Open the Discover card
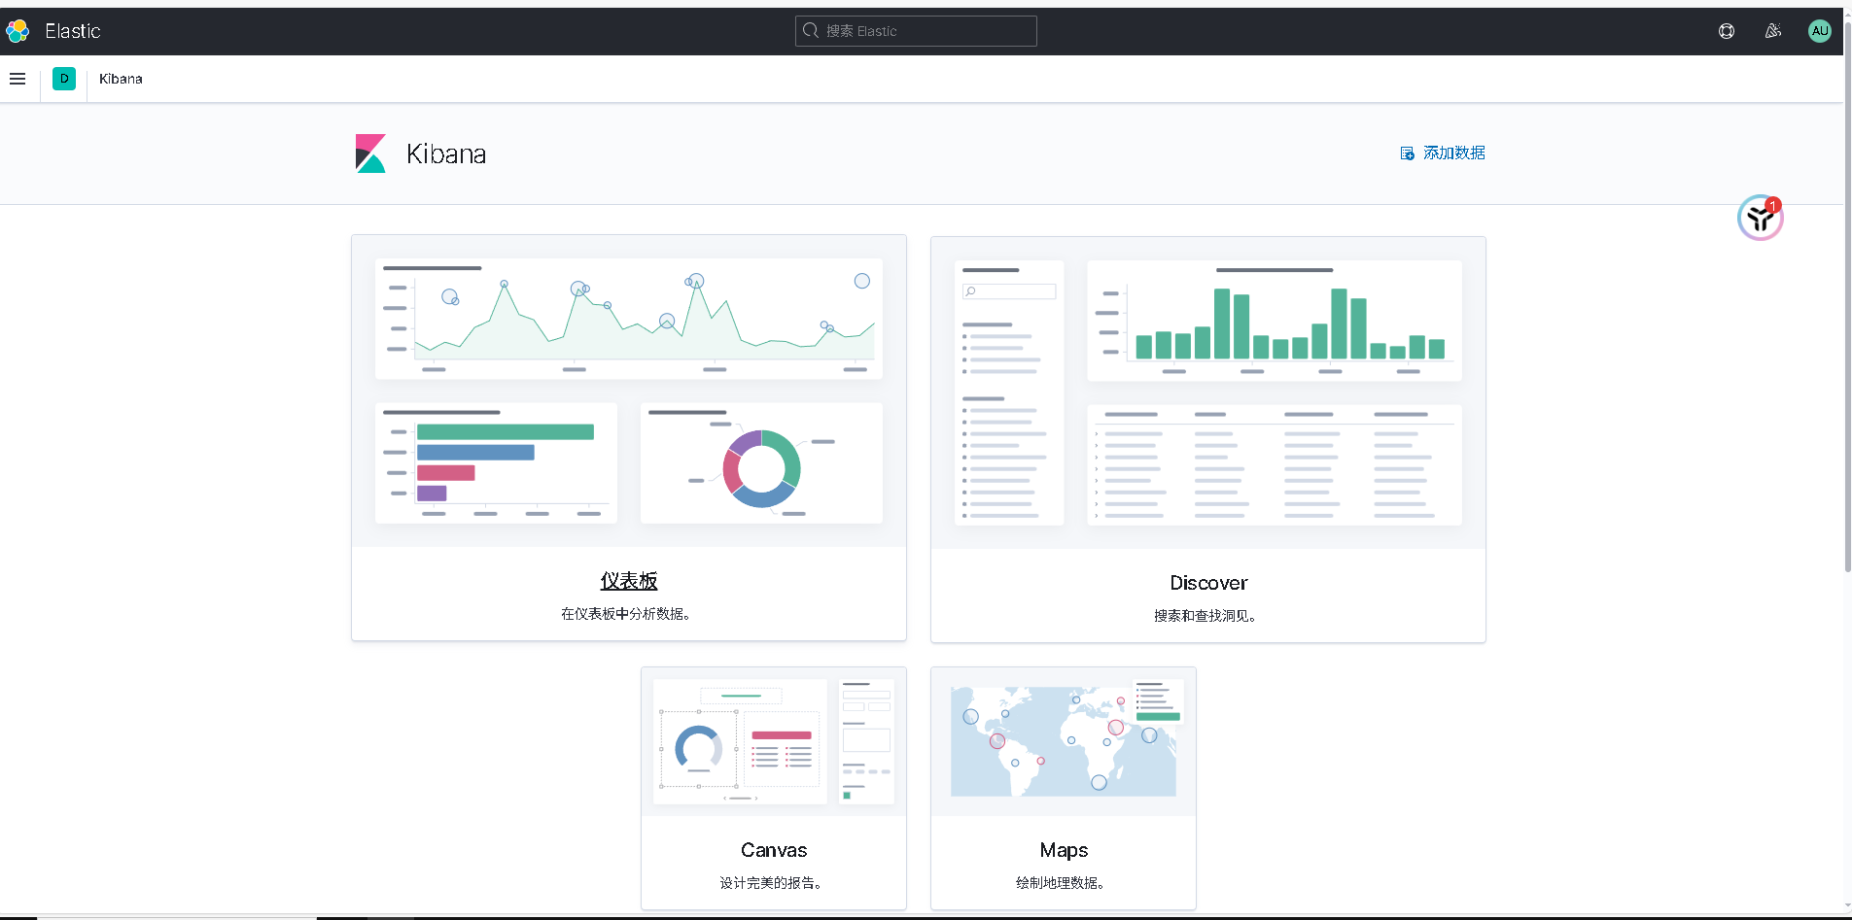 coord(1207,583)
